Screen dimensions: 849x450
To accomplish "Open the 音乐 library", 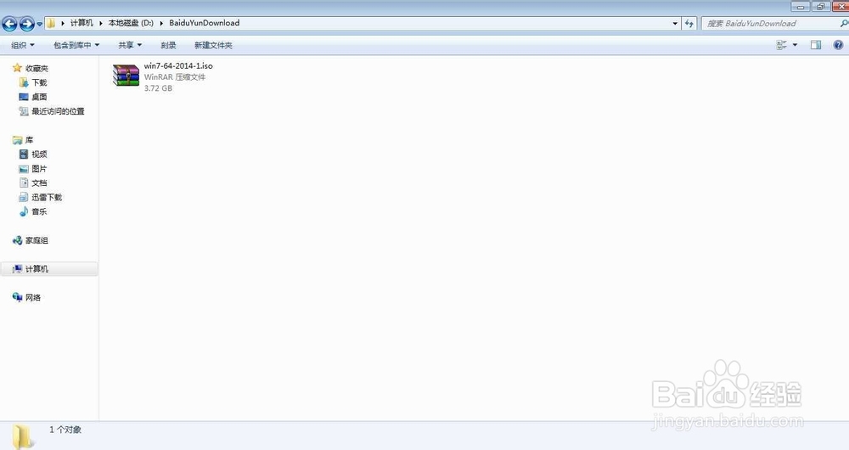I will tap(39, 211).
